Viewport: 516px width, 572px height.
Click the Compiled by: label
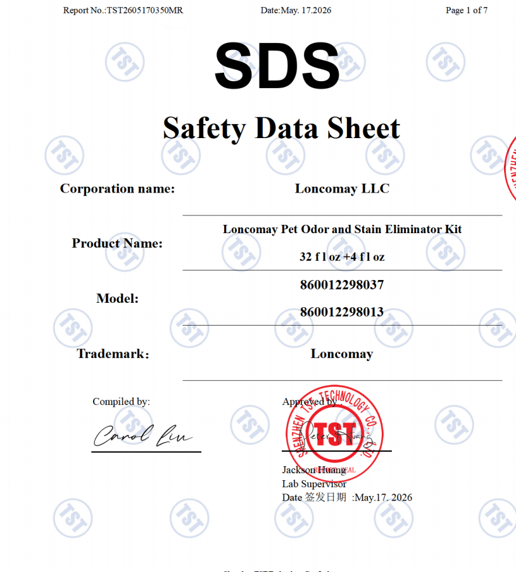point(121,402)
